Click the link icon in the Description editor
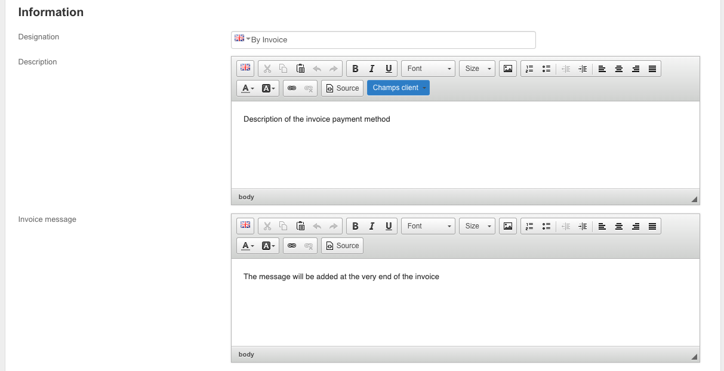The width and height of the screenshot is (724, 371). tap(292, 88)
